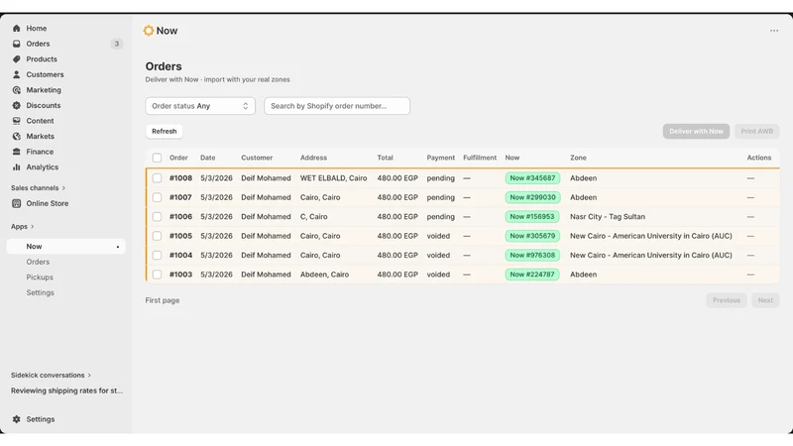This screenshot has width=793, height=446.
Task: Check the box for order #1006
Action: 157,216
